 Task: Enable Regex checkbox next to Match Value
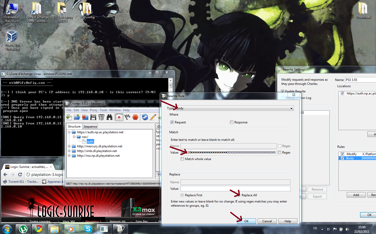click(279, 152)
